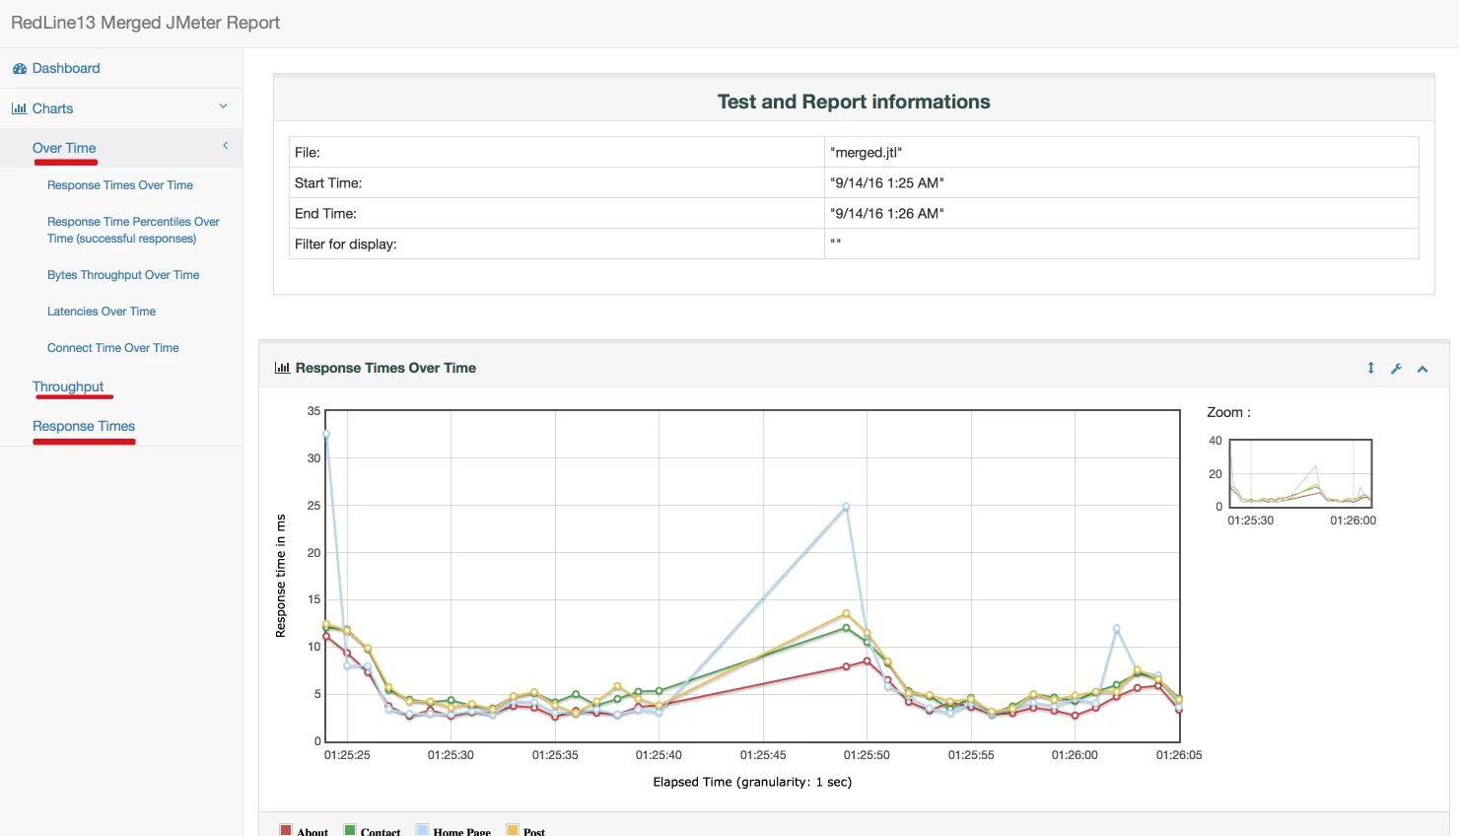
Task: Click the Charts bar-graph icon
Action: 19,109
